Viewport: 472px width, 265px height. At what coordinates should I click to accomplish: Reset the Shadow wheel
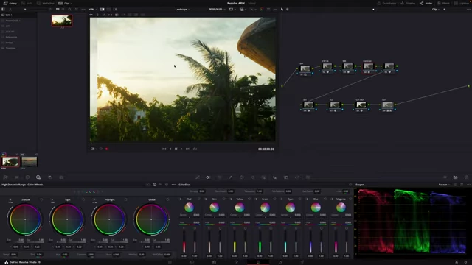[x=41, y=199]
